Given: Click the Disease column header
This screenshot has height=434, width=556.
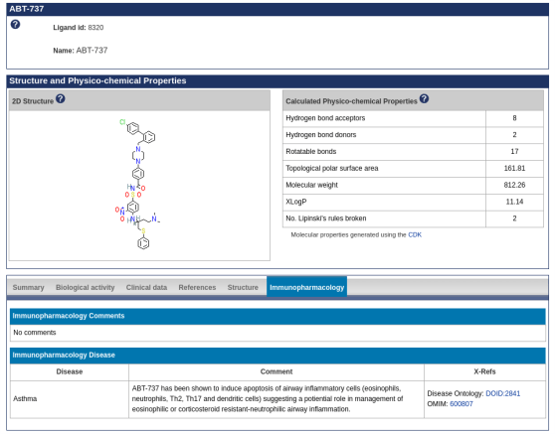Looking at the screenshot, I should pyautogui.click(x=70, y=371).
